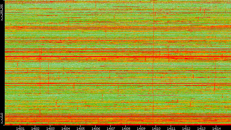Click the x.x.0.0 address axis label

(2, 118)
